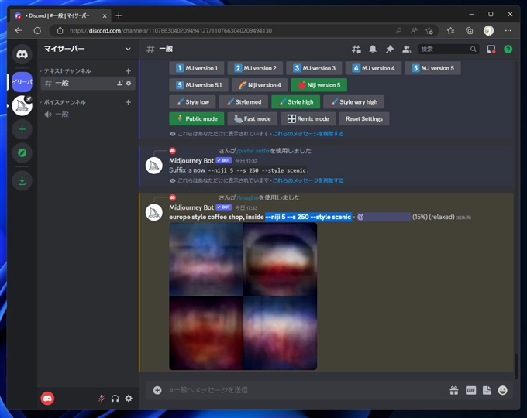Open Discord direct messages home icon
Screen dimensions: 527x418
click(22, 54)
